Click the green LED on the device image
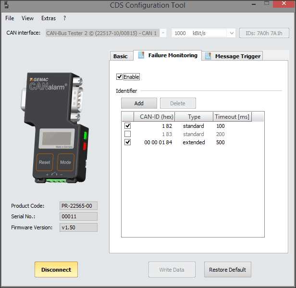The height and width of the screenshot is (288, 296). (86, 135)
